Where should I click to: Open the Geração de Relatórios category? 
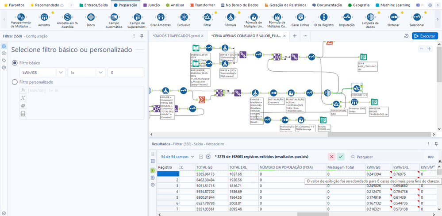(286, 5)
